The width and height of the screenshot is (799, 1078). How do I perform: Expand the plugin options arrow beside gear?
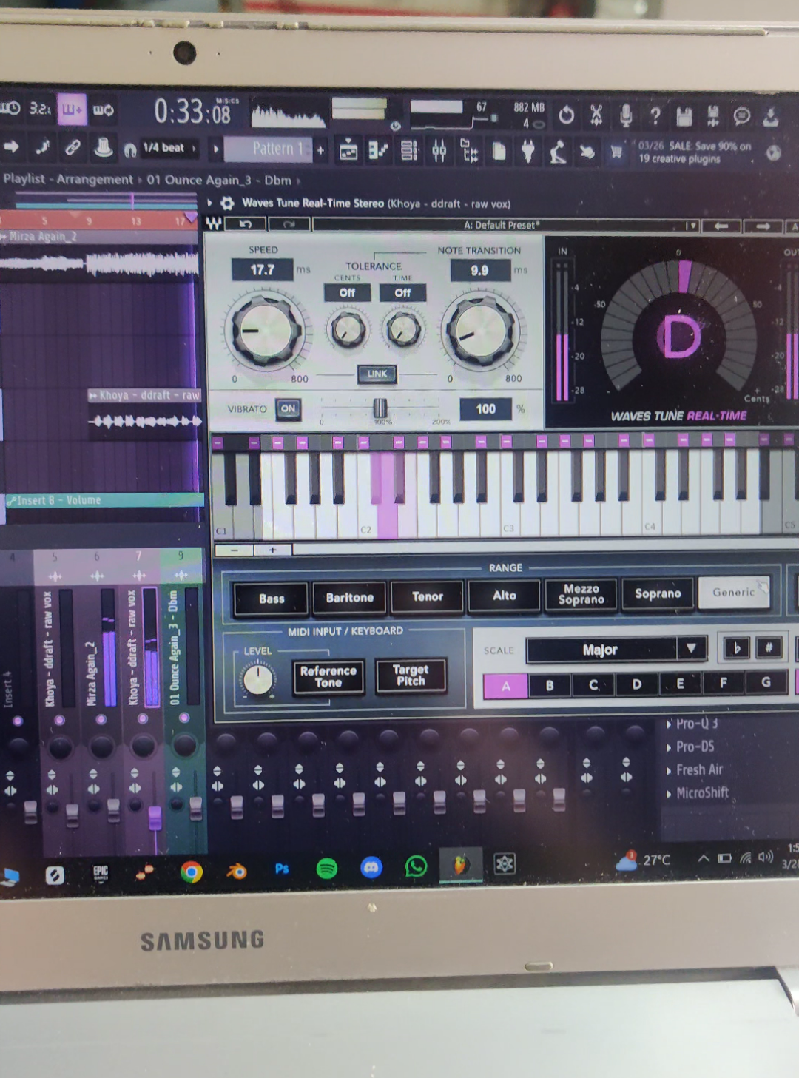210,202
